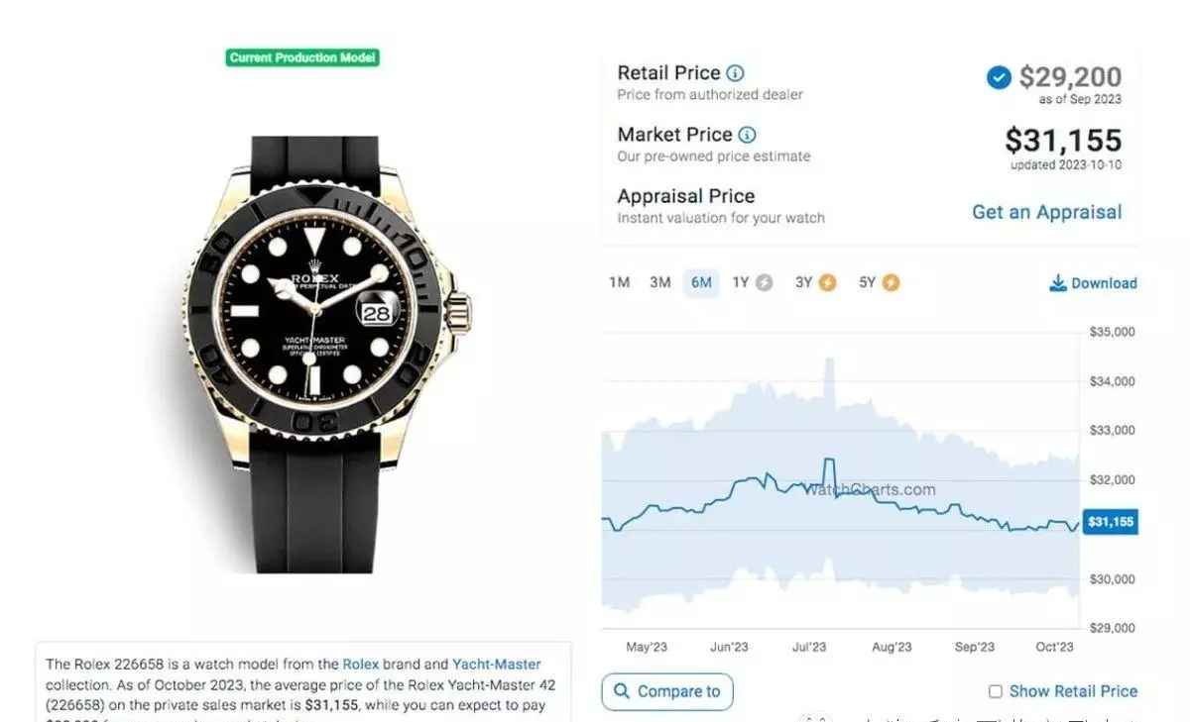
Task: Click the orange premium icon beside 3Y
Action: click(827, 282)
